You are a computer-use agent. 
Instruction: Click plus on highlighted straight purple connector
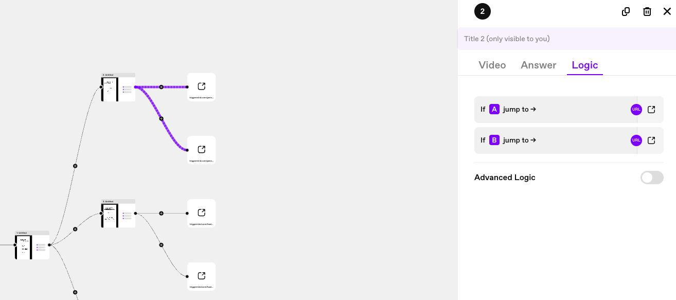tap(161, 87)
